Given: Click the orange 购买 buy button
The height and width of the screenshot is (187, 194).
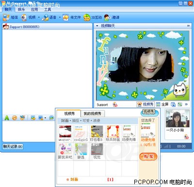Looking at the screenshot, I should point(148,156).
